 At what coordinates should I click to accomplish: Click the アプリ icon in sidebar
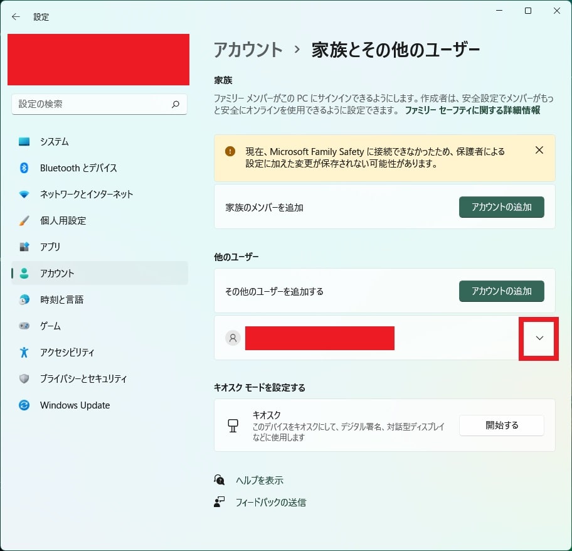pos(24,247)
